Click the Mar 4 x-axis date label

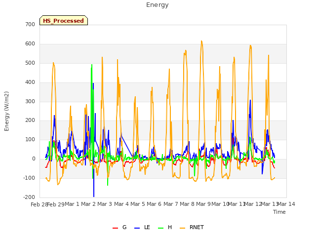click(x=121, y=204)
